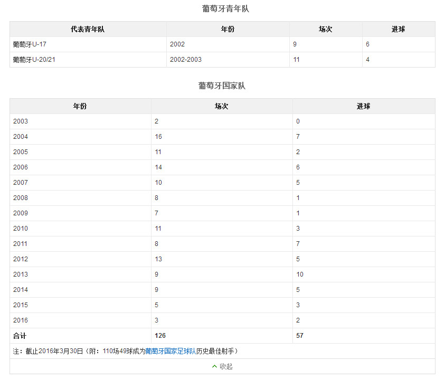Select the 2016 year cell
This screenshot has width=445, height=379.
[21, 320]
